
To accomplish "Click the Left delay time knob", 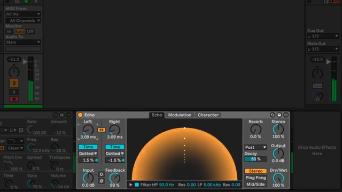I will coord(88,130).
